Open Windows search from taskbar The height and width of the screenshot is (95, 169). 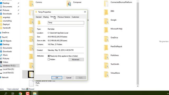[x=6, y=93]
